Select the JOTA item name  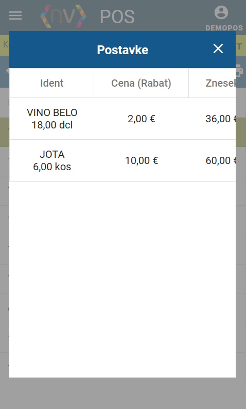pyautogui.click(x=52, y=154)
